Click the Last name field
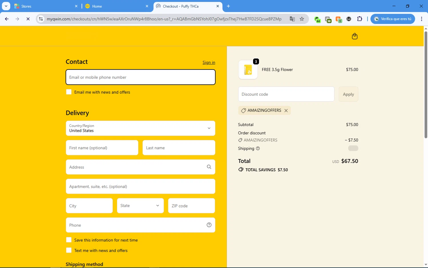 point(179,148)
